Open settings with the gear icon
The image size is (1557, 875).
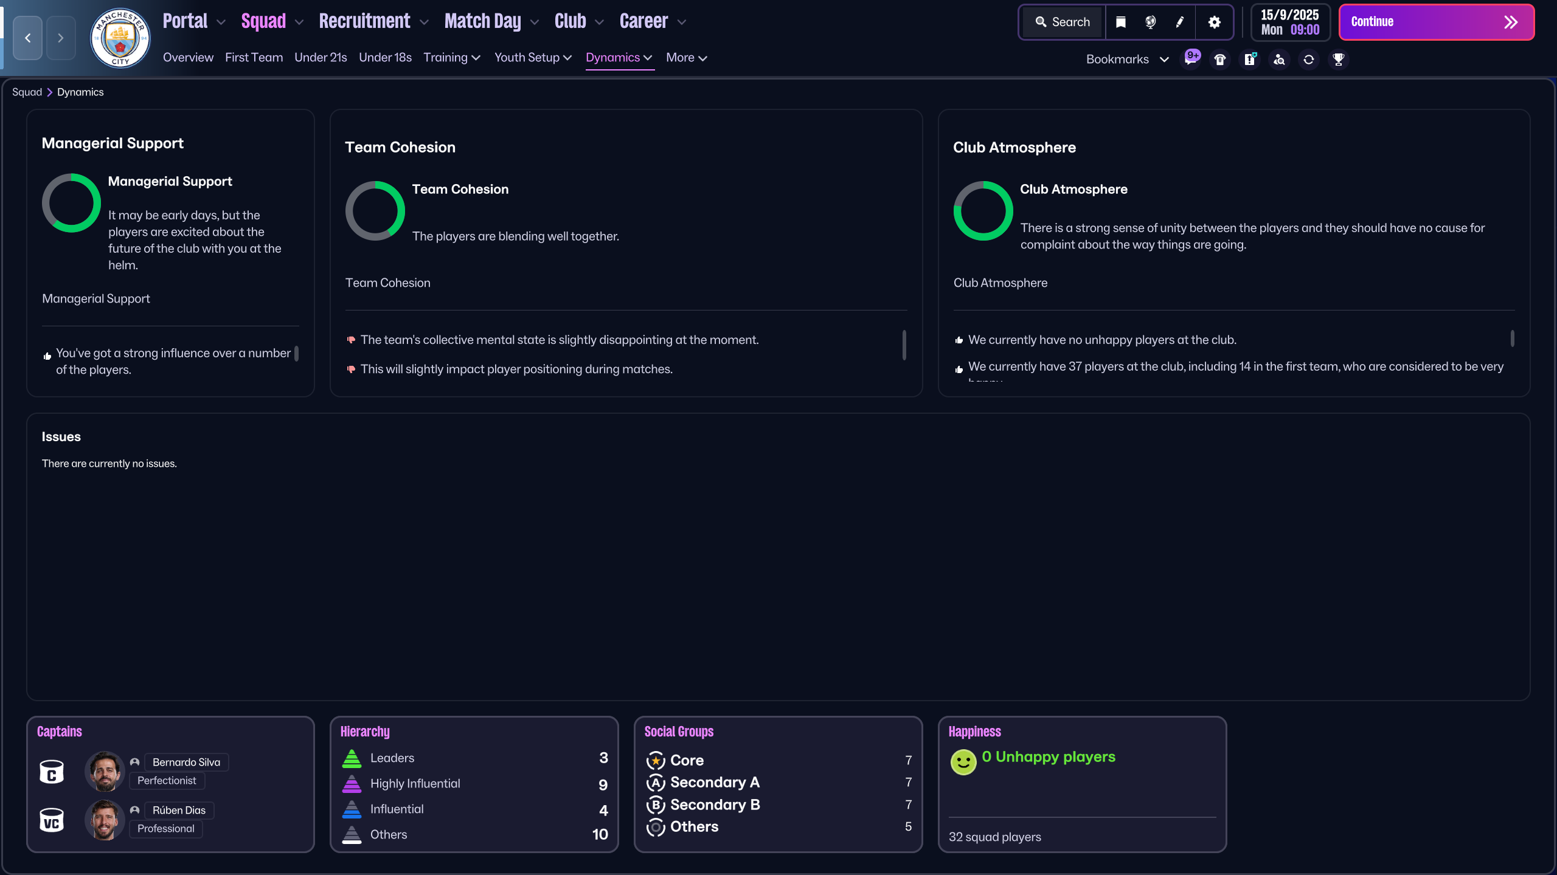[1214, 22]
